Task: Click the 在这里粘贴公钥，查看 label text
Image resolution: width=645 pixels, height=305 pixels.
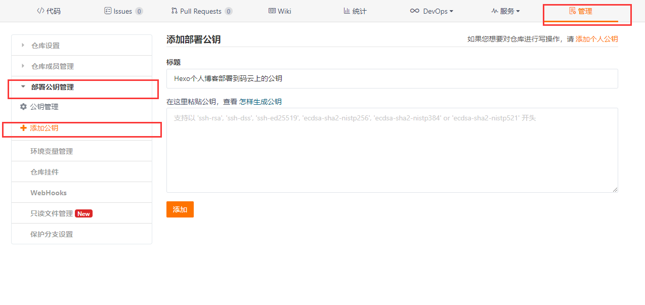Action: 202,102
